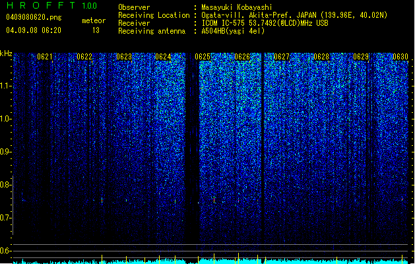This screenshot has width=415, height=264.
Task: Click the 0621 time marker
Action: [x=45, y=57]
